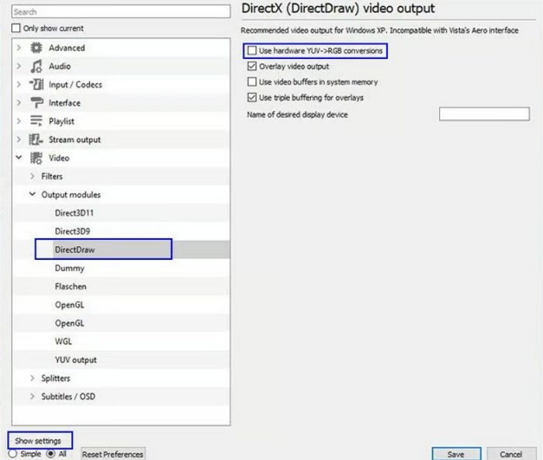This screenshot has height=460, width=543.
Task: Select the Subtitles / OSD tree item
Action: click(x=68, y=396)
